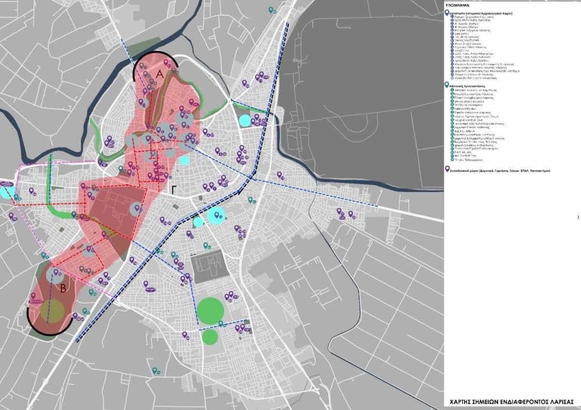Click the teal Αθλητικές Εγκαταστάσεις pin in the legend
Viewport: 581px width, 410px height.
coord(446,85)
